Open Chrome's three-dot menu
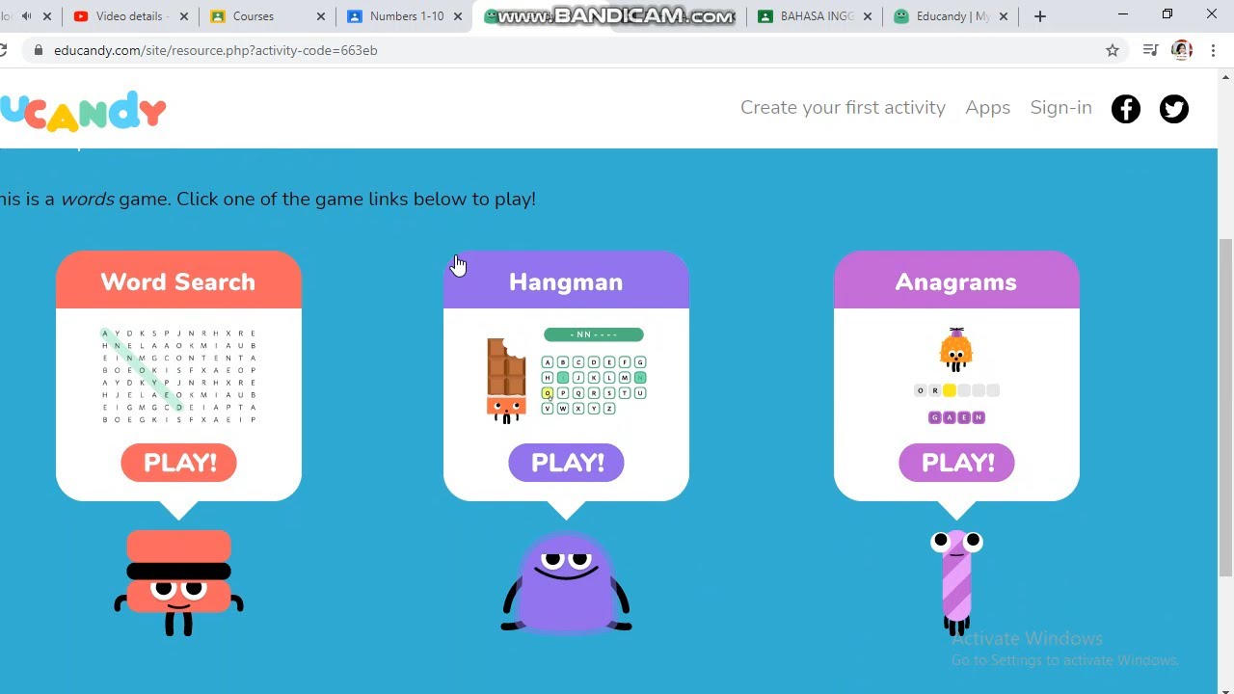This screenshot has width=1234, height=694. point(1213,50)
